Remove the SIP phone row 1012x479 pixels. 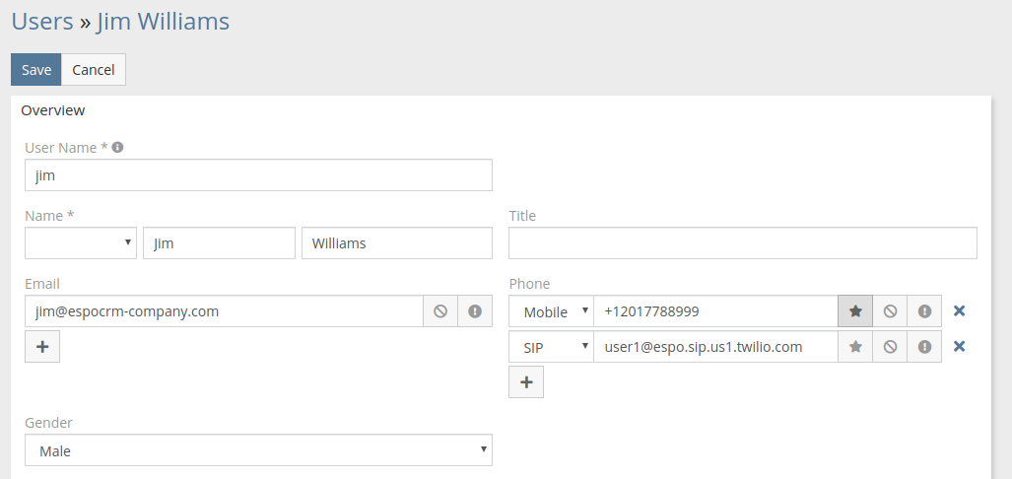959,347
